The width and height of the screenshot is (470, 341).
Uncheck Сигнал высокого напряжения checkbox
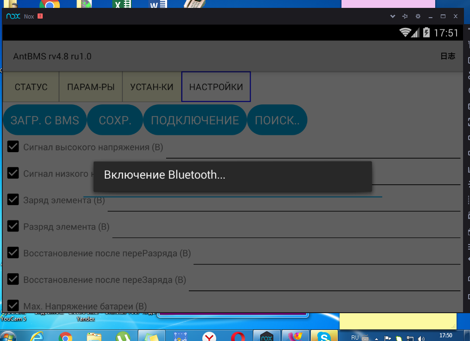[x=13, y=147]
